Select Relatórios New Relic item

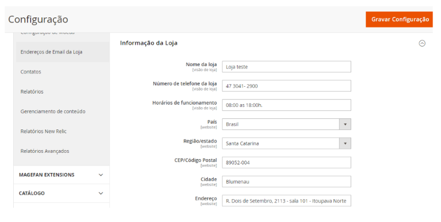tap(43, 131)
